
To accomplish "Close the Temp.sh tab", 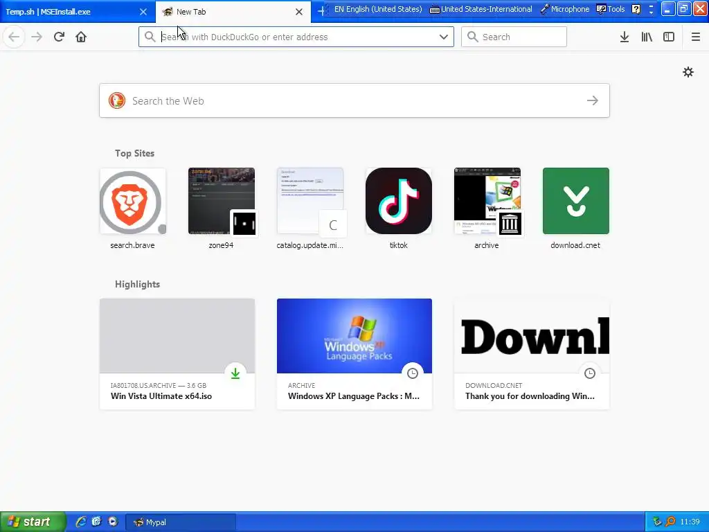I will point(143,12).
